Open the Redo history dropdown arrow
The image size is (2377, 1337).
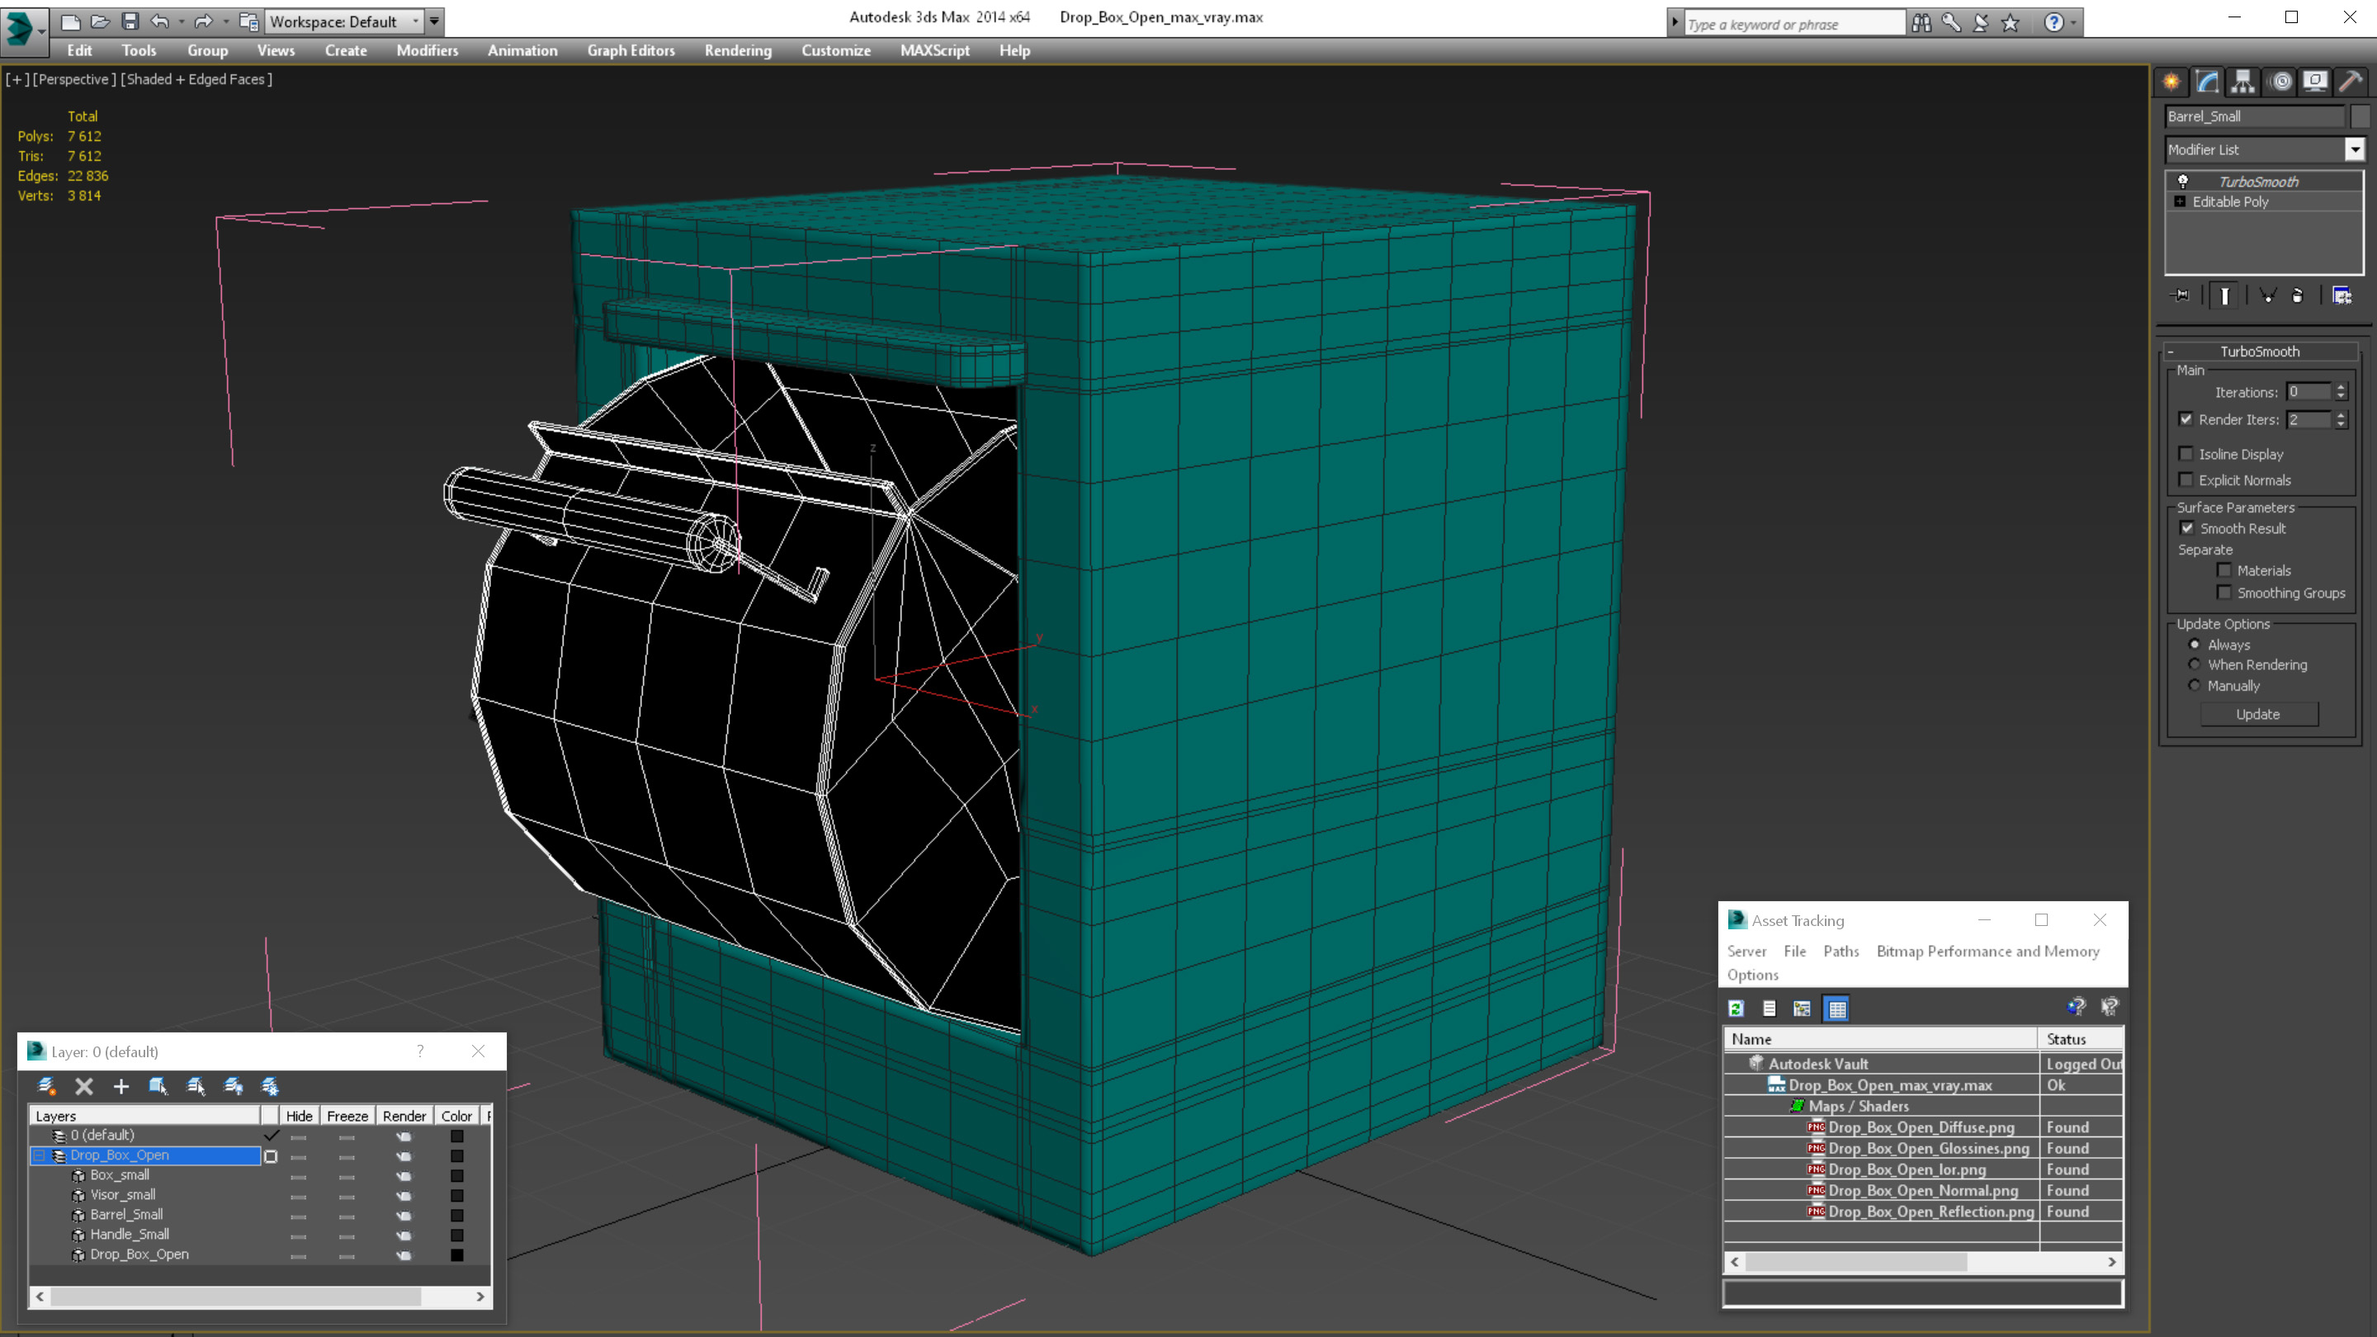point(226,21)
